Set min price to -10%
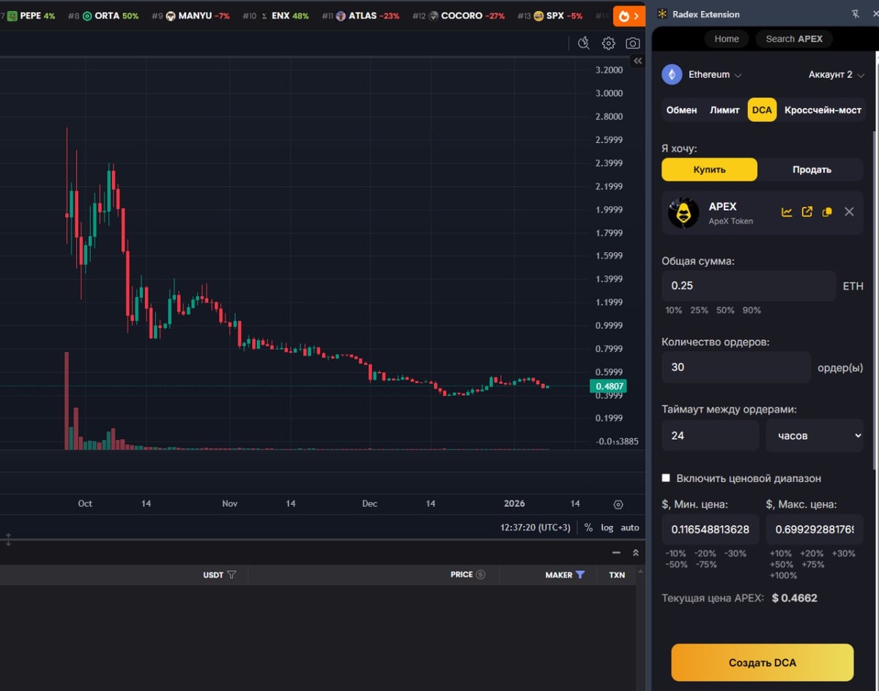The width and height of the screenshot is (879, 691). coord(675,554)
